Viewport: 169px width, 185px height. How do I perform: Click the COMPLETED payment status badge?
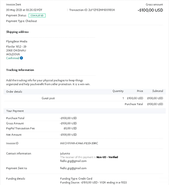[37, 16]
